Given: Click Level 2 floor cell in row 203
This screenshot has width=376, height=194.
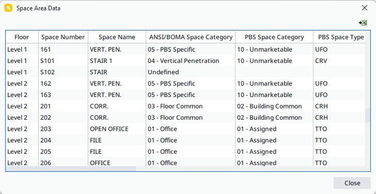Looking at the screenshot, I should 22,129.
